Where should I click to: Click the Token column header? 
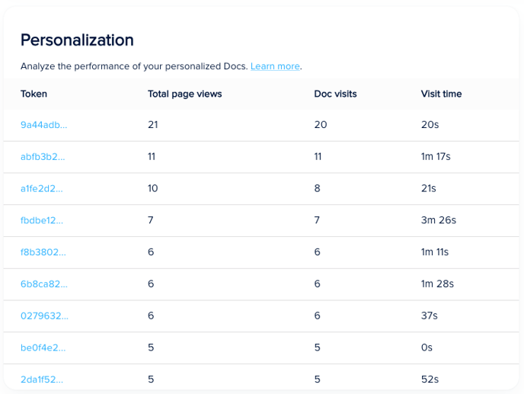[34, 94]
